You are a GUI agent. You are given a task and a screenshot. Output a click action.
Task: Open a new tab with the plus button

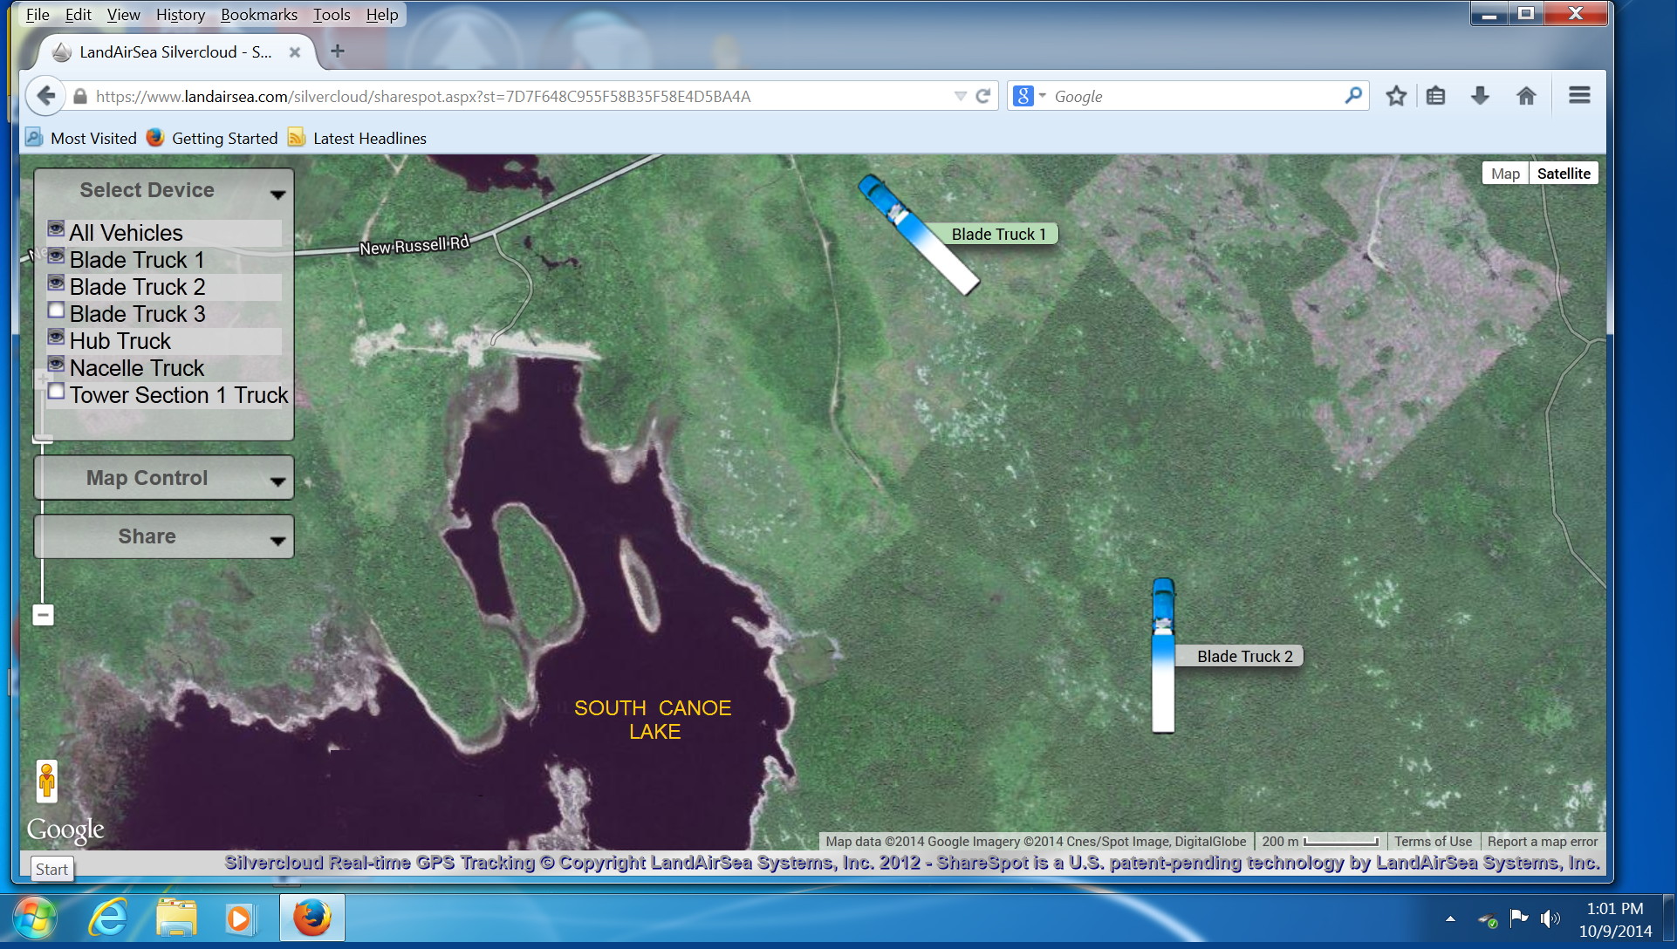(338, 51)
